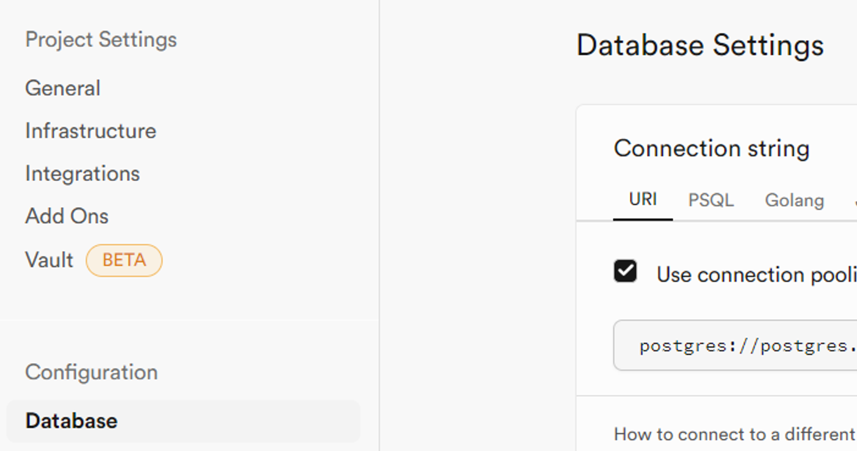The image size is (857, 451).
Task: Select Database under Configuration
Action: (x=72, y=421)
